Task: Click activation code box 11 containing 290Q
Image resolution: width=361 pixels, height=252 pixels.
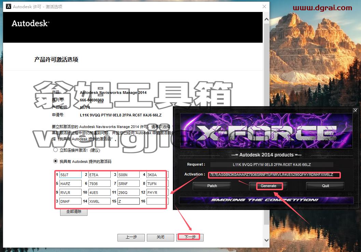Action: (128, 192)
